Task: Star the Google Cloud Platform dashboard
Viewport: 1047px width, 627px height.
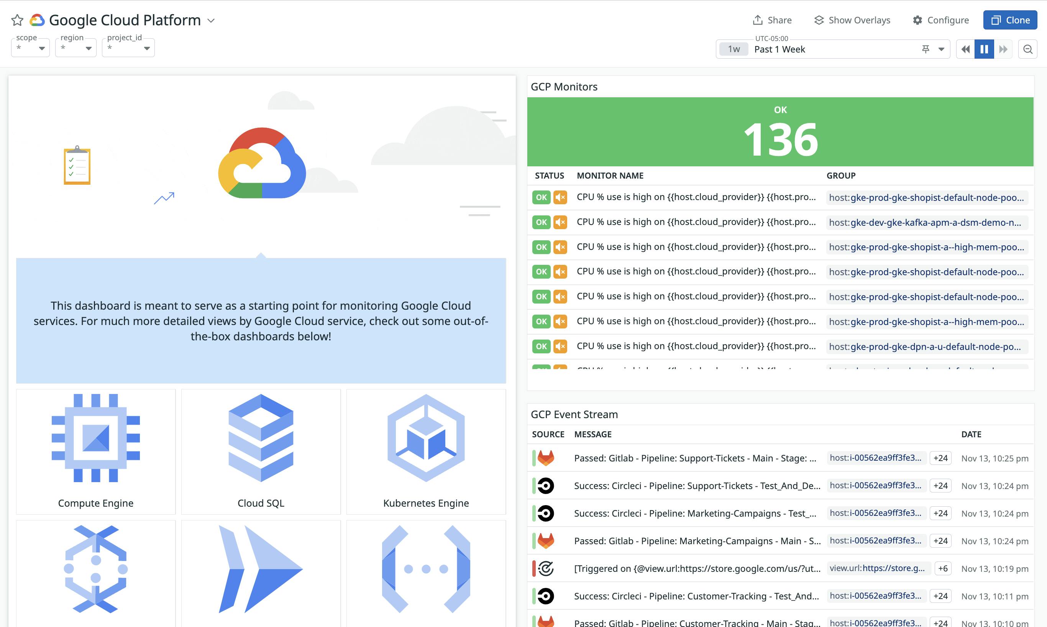Action: [17, 20]
